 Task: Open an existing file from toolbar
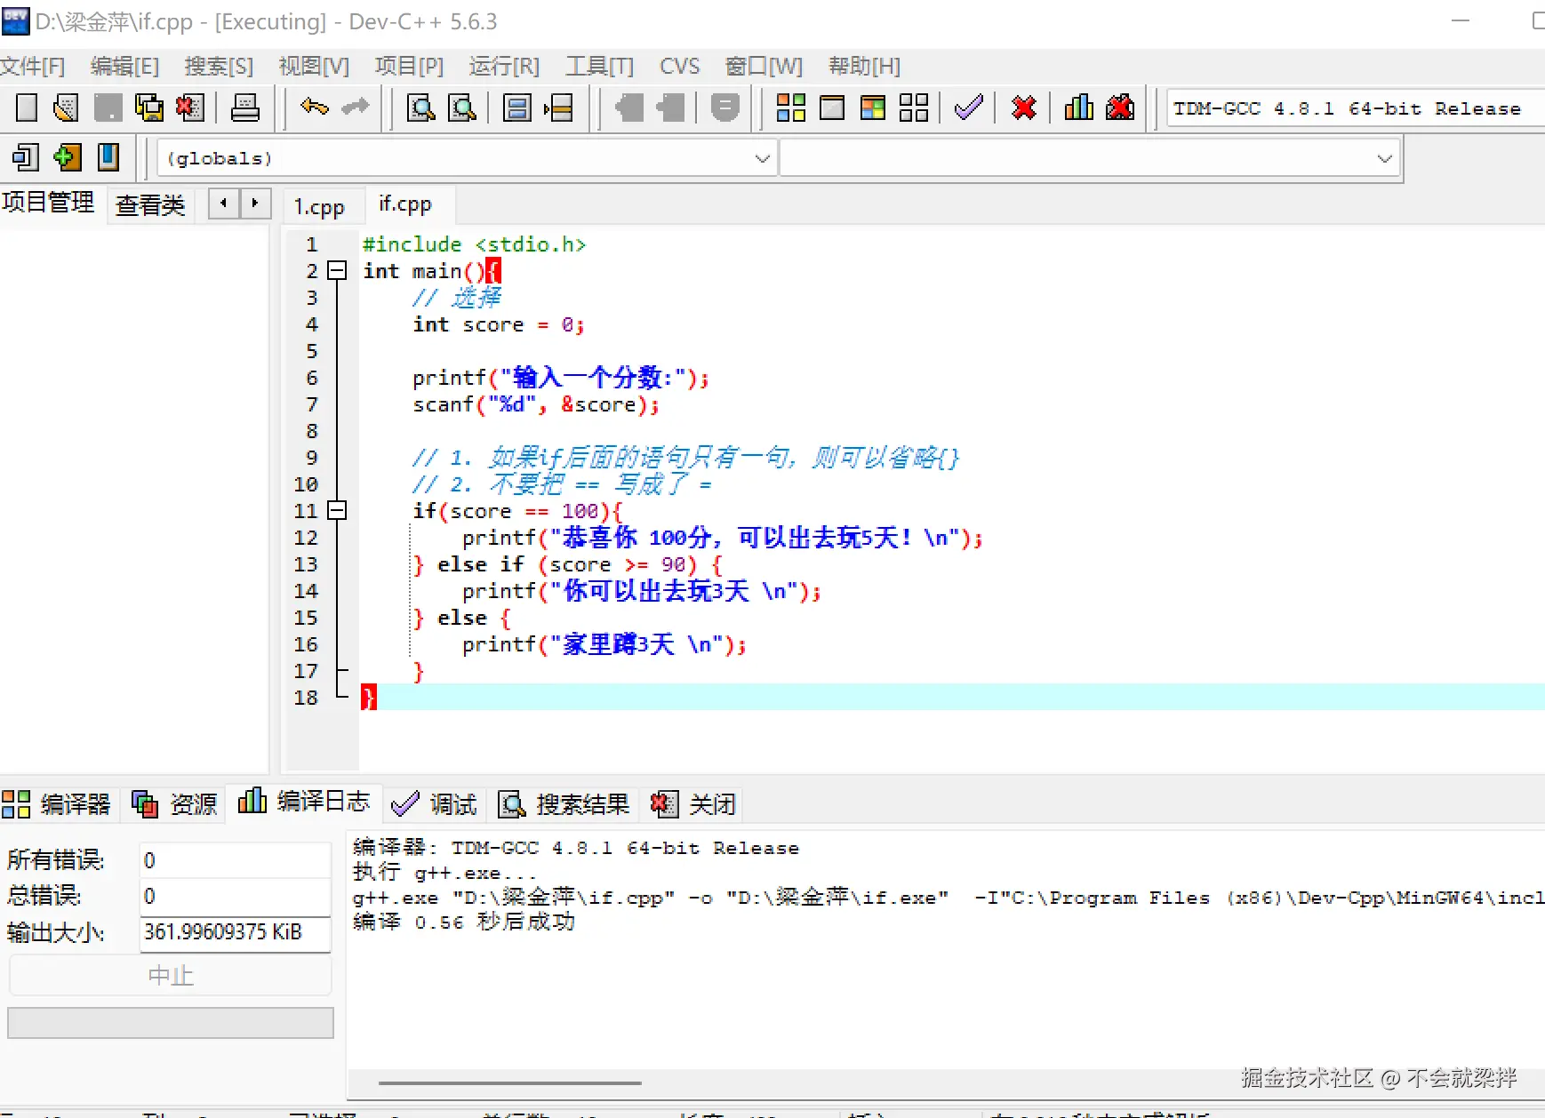click(x=67, y=108)
